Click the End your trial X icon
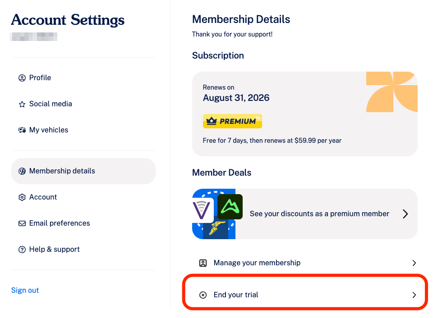433x318 pixels. tap(203, 295)
